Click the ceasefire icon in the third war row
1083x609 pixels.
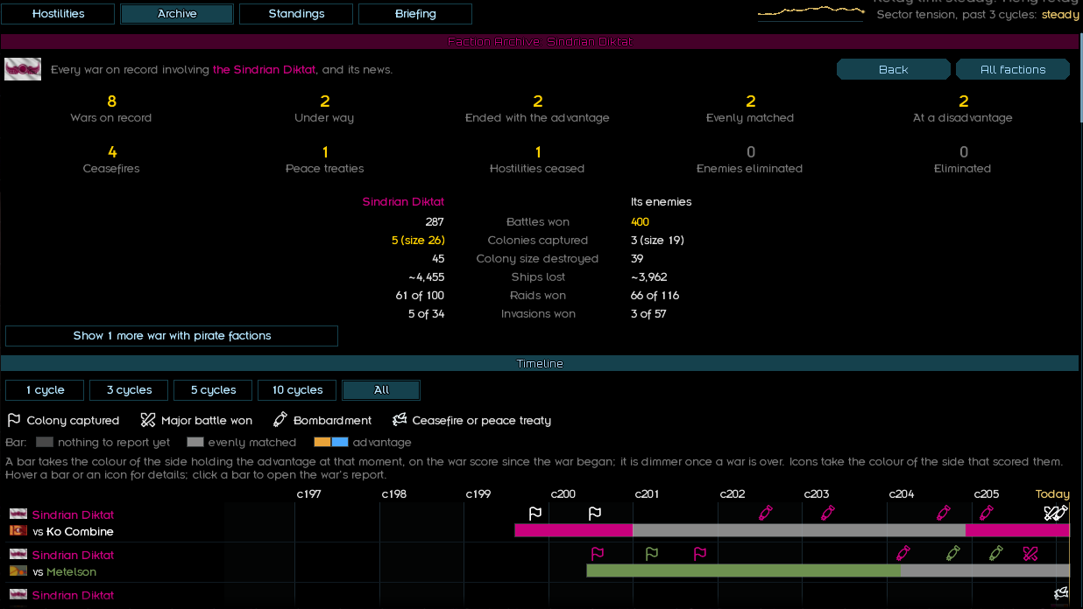[1061, 593]
